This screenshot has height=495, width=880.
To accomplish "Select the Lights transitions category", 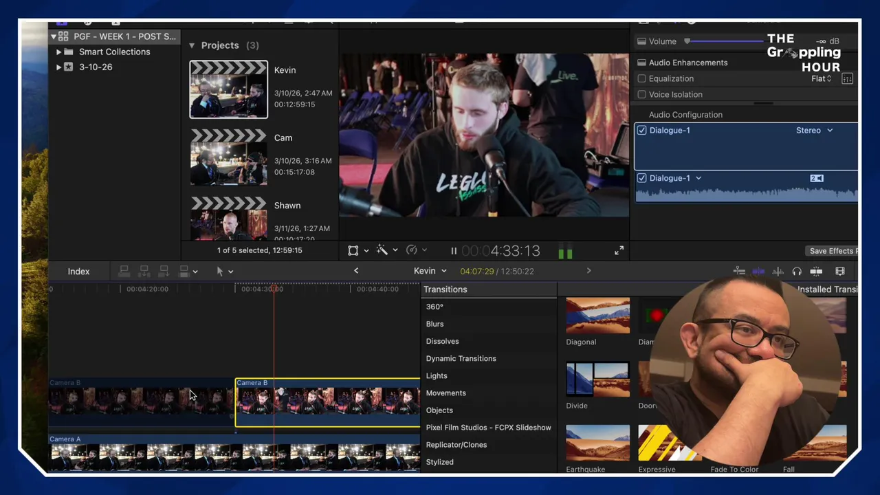I will pyautogui.click(x=437, y=376).
